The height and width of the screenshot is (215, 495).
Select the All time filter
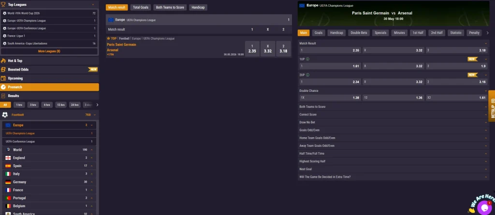[x=5, y=105]
